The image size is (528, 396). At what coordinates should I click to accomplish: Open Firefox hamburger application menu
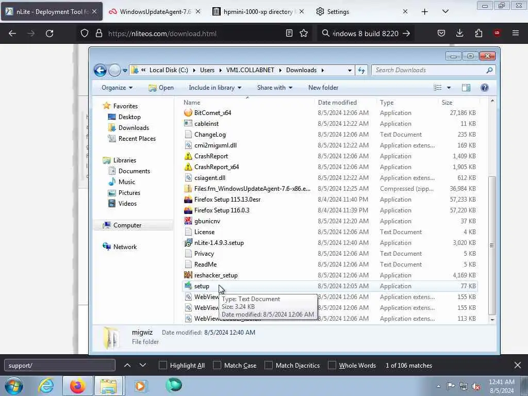click(x=516, y=33)
